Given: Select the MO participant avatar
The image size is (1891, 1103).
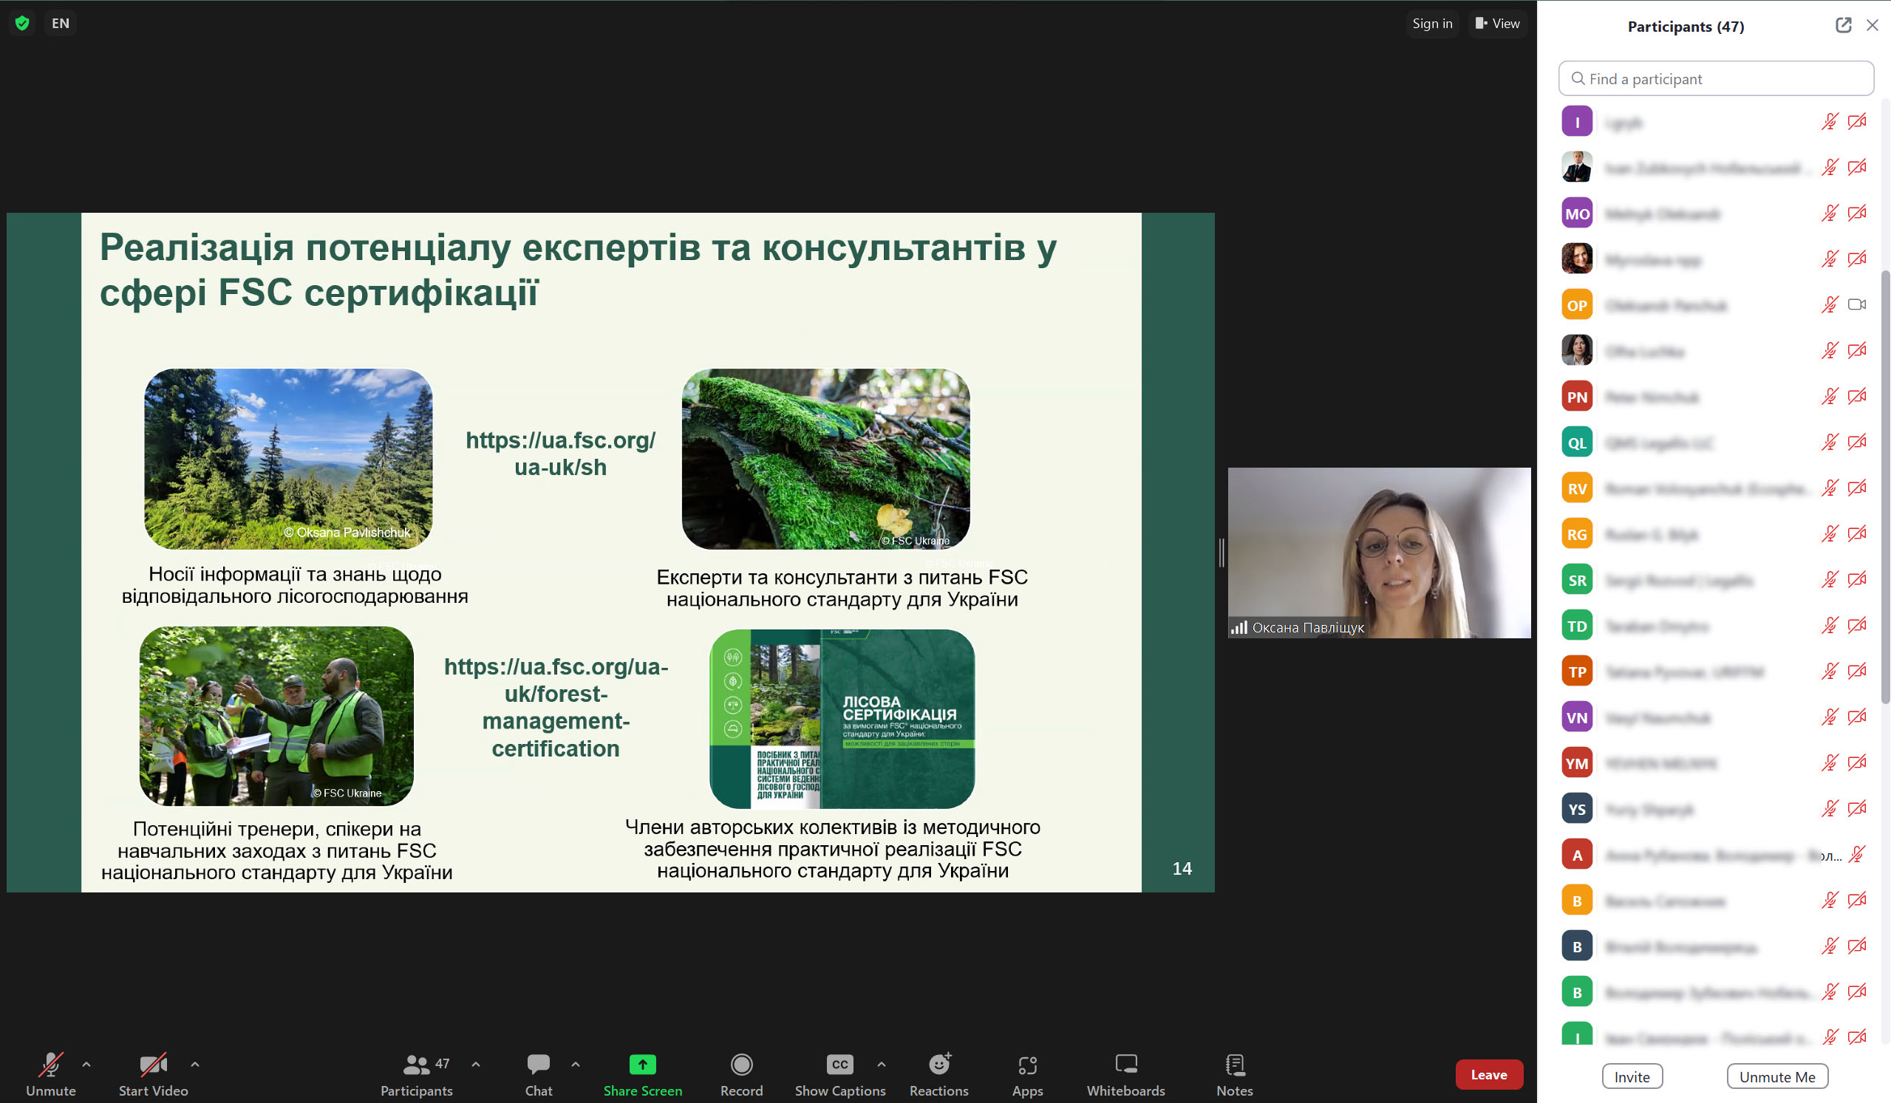Looking at the screenshot, I should (x=1577, y=213).
